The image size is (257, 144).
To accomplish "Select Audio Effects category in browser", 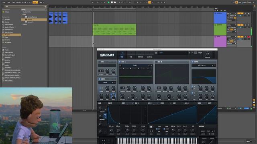I will point(9,27).
